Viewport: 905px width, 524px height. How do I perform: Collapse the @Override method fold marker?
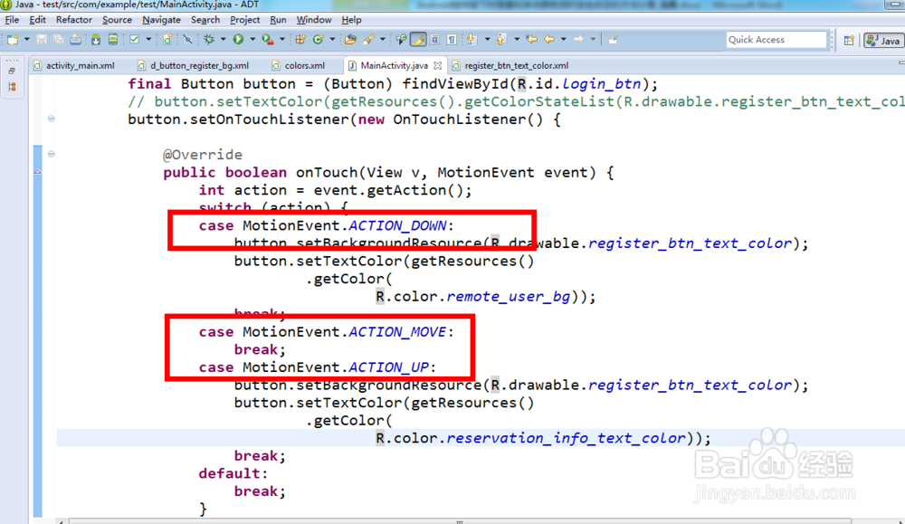[52, 154]
